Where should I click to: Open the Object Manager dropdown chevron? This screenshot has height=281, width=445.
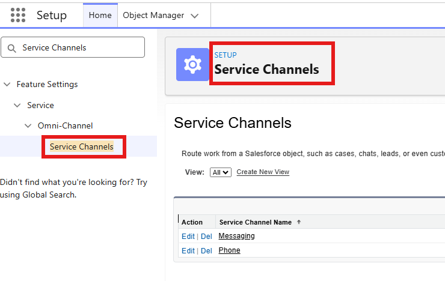[x=194, y=16]
